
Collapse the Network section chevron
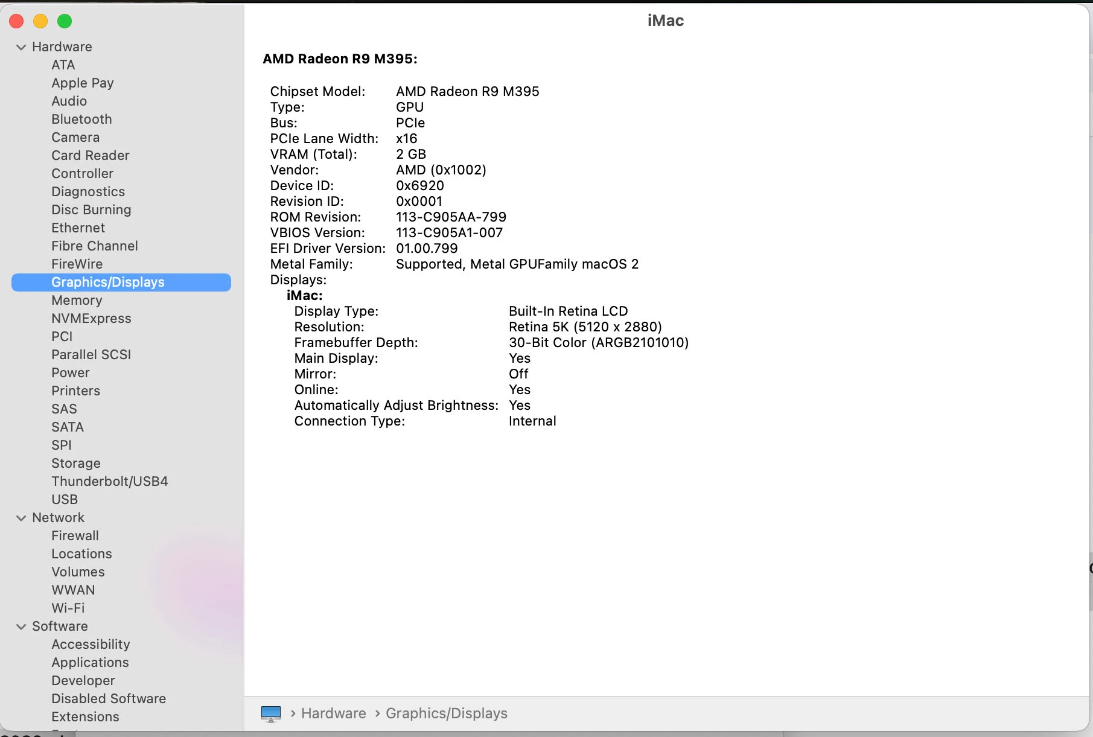coord(21,518)
